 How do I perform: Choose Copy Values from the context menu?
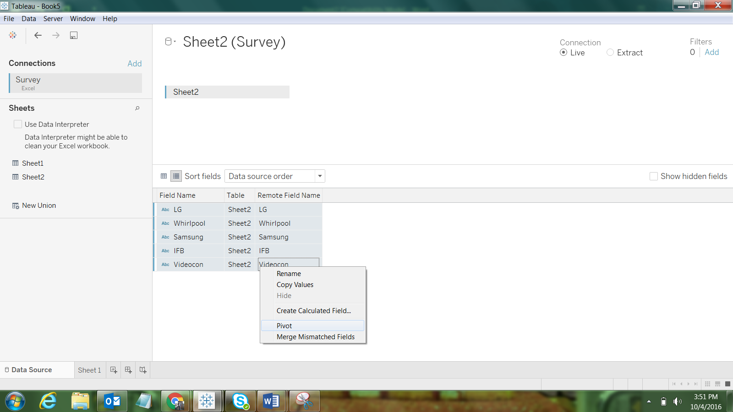[x=312, y=285]
